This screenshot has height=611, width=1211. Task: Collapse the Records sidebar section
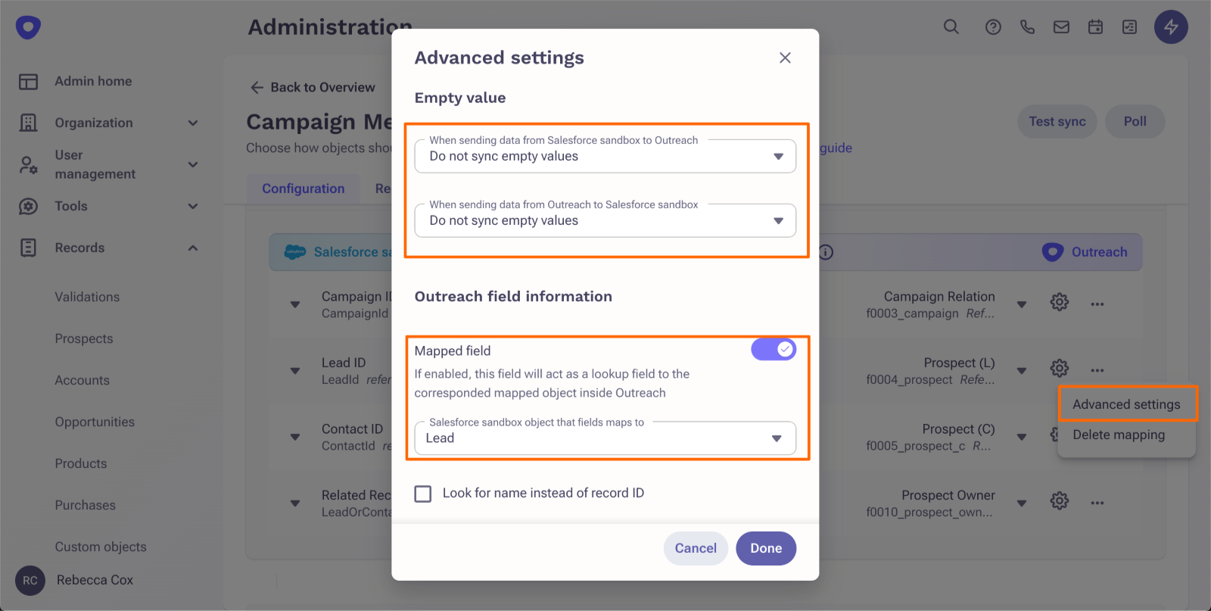coord(193,248)
